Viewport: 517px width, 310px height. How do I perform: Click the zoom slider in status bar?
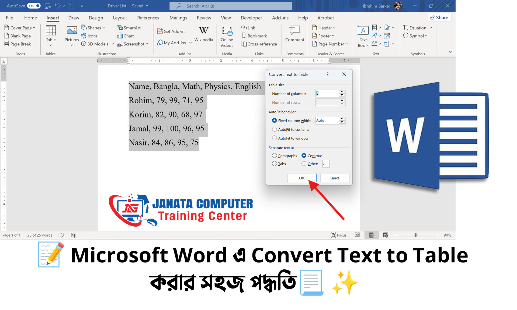pyautogui.click(x=416, y=235)
